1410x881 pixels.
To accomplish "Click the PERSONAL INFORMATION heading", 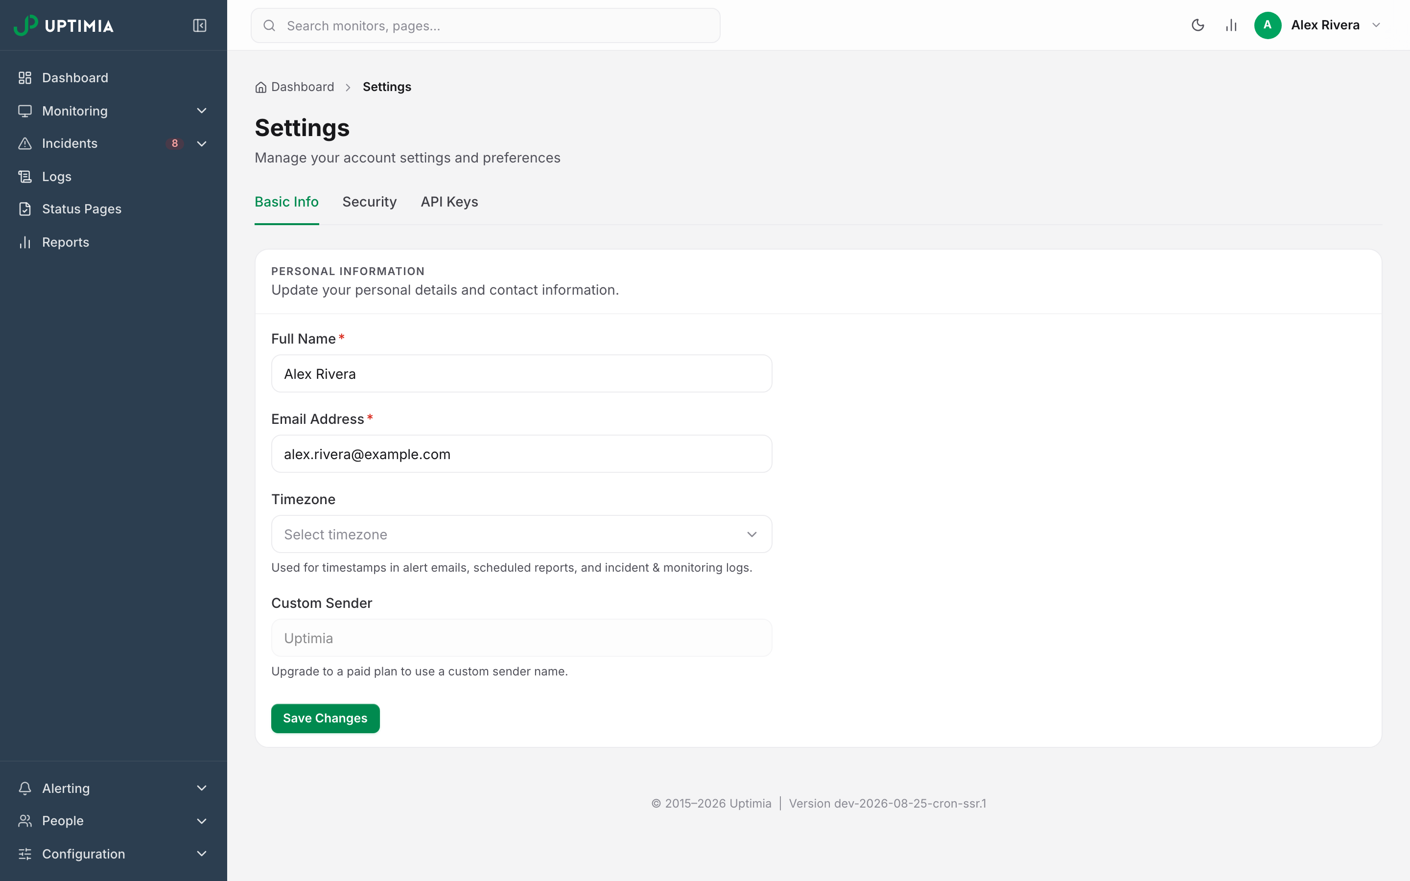I will click(348, 272).
